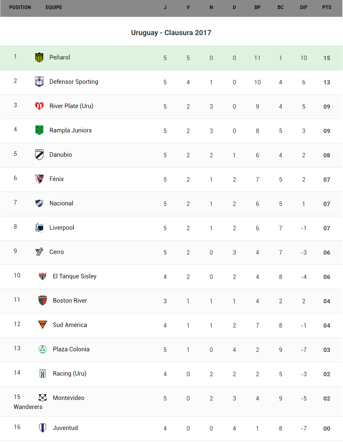The image size is (343, 442).
Task: Click the Peñarol club crest icon
Action: click(39, 57)
